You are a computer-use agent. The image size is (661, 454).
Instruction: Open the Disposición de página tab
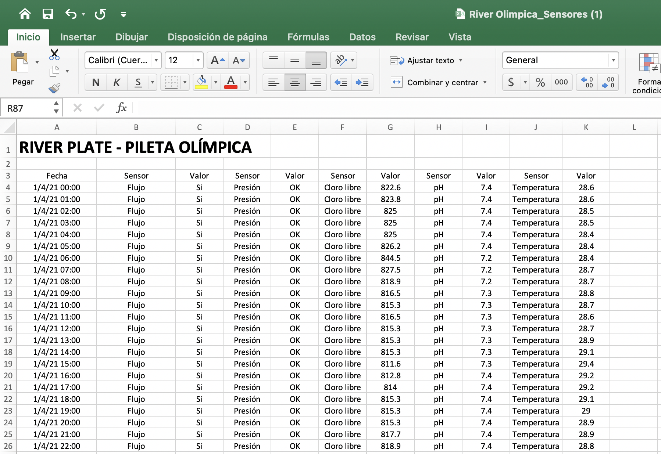click(x=218, y=37)
